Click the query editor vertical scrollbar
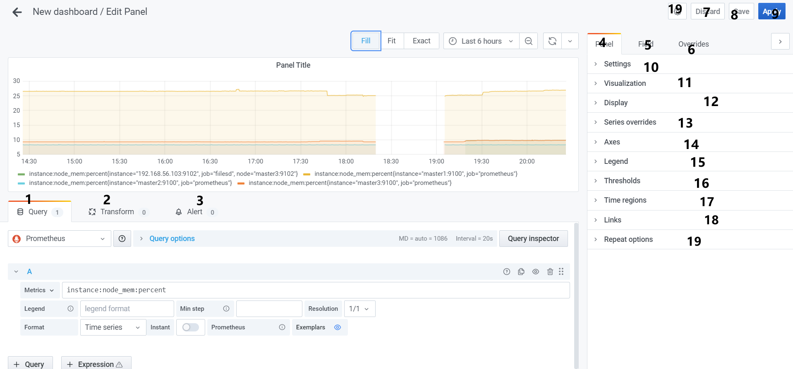Screen dimensions: 793x369 pos(576,295)
